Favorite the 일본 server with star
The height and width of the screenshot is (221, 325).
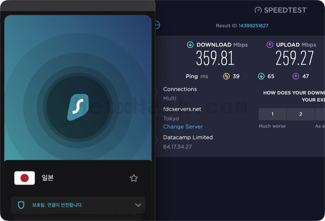coord(134,178)
